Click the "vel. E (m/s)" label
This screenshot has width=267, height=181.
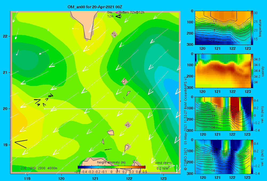point(262,158)
